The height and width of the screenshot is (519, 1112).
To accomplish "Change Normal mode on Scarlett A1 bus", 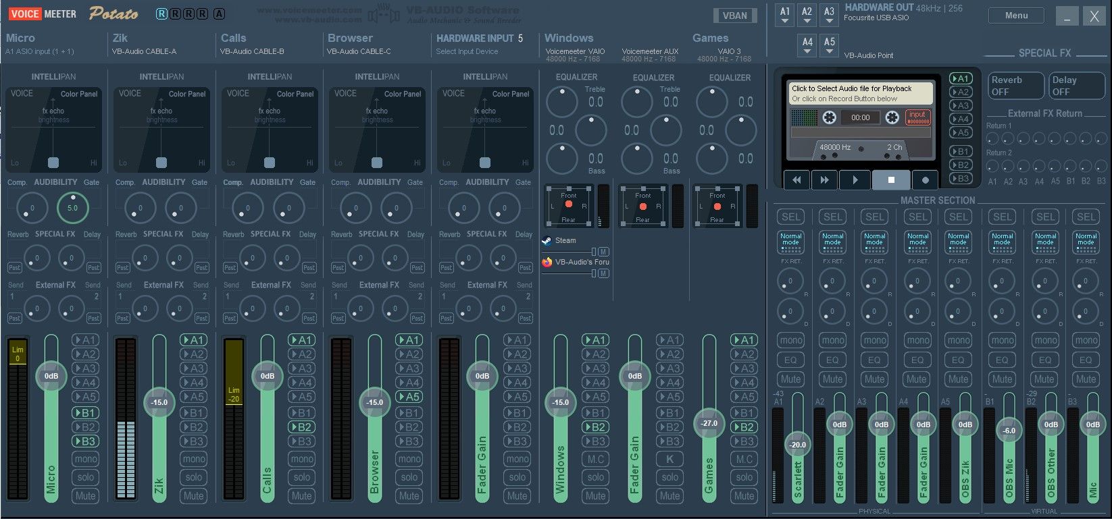I will [790, 242].
